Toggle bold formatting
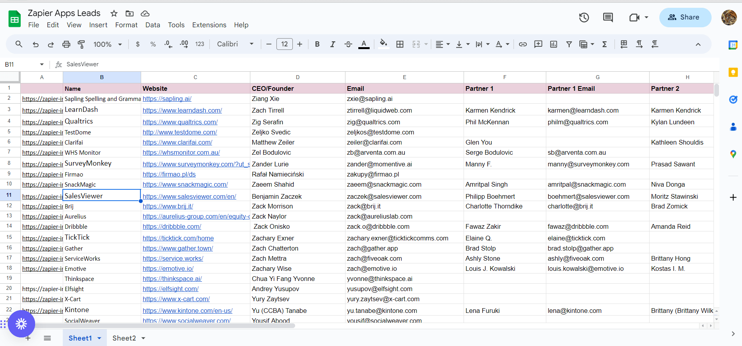This screenshot has height=346, width=742. tap(317, 44)
